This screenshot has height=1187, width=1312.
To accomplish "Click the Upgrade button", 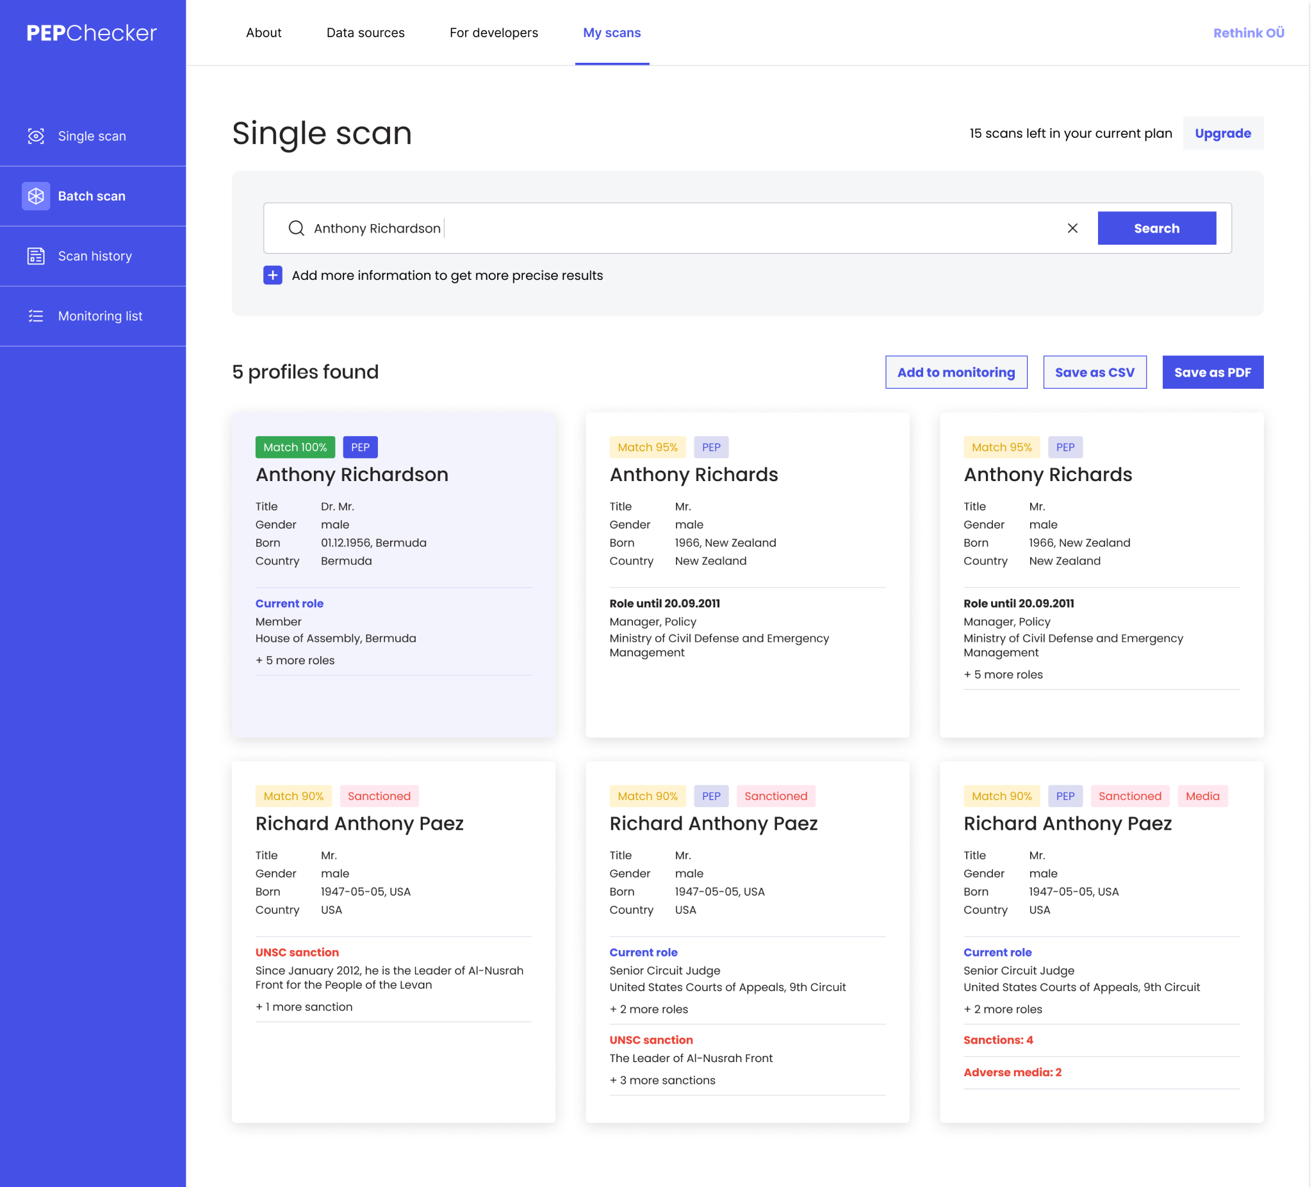I will click(1223, 133).
